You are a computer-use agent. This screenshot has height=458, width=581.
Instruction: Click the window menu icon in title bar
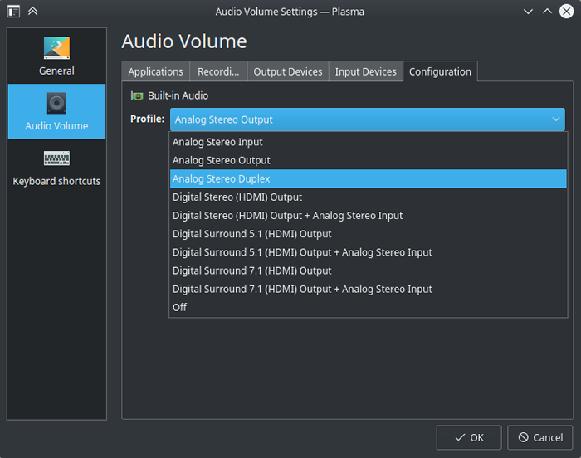click(x=14, y=12)
